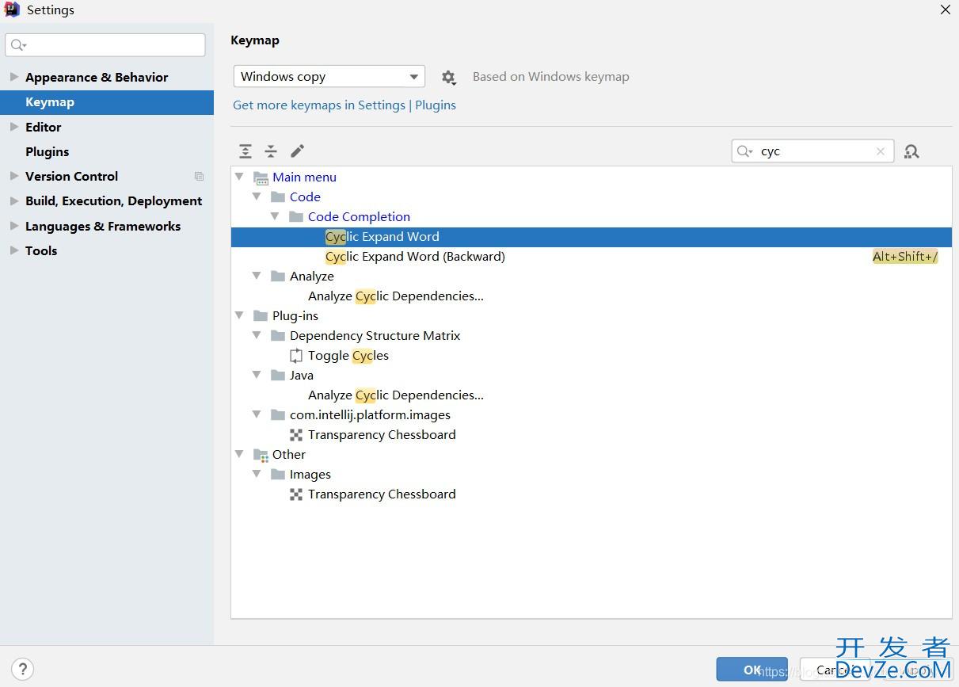Click the settings sidebar search field
Screen dimensions: 959x687
pyautogui.click(x=105, y=45)
